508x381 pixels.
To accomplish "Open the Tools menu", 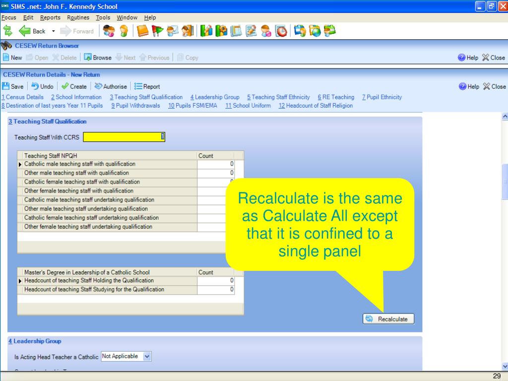I will click(103, 17).
